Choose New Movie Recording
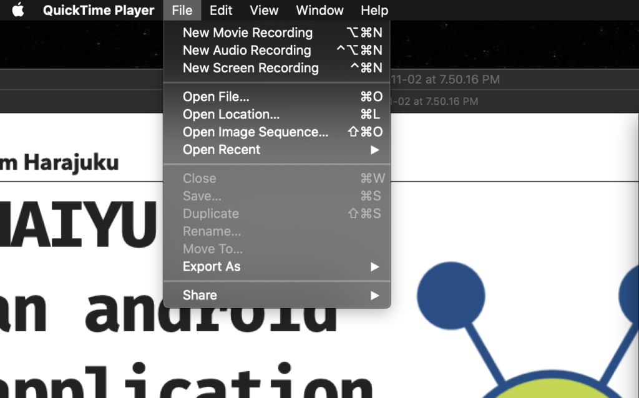 coord(277,32)
